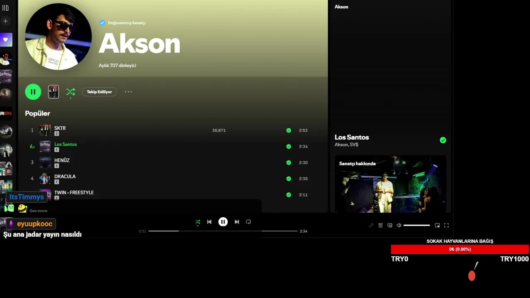Click the Takip Ediliyor follow button
This screenshot has width=530, height=298.
(99, 92)
